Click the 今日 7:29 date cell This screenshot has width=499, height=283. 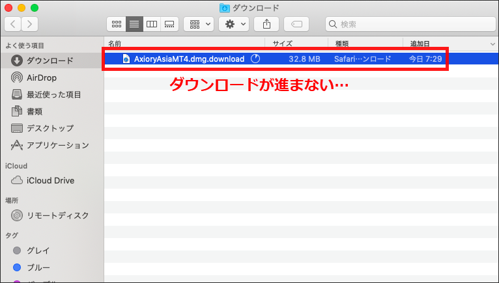(x=425, y=59)
